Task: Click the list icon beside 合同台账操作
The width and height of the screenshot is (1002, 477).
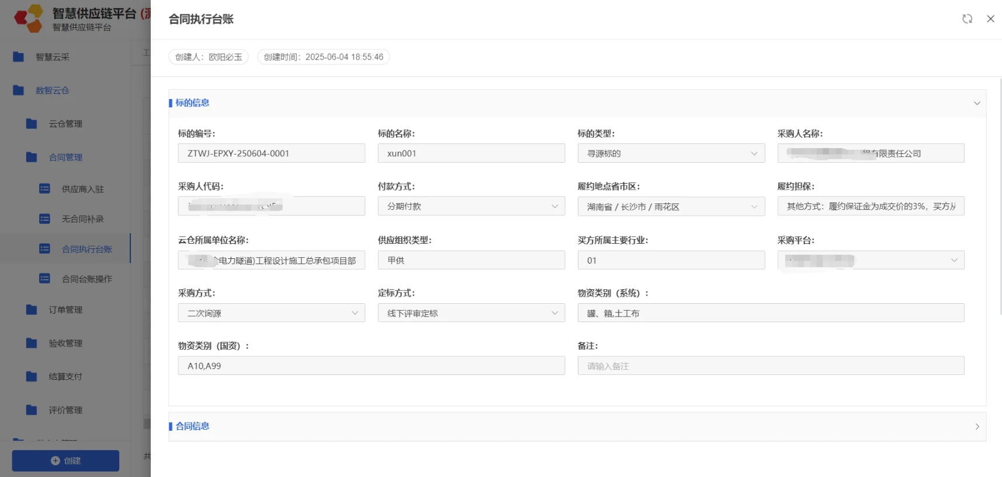Action: (x=44, y=278)
